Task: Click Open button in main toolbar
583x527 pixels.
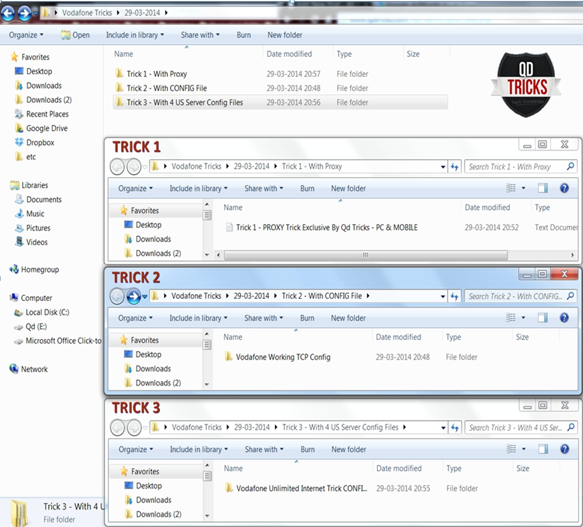Action: click(x=76, y=35)
